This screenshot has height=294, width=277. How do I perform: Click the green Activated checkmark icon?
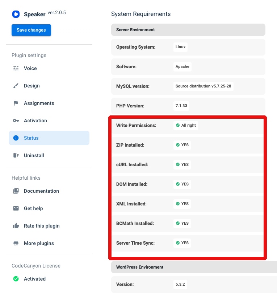(x=16, y=279)
